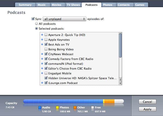Click the '5.90 GB' audio size value
The image size is (163, 116).
point(46,111)
